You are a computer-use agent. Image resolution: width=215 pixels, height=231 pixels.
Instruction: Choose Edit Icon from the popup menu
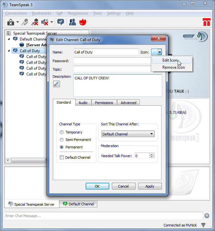172,60
